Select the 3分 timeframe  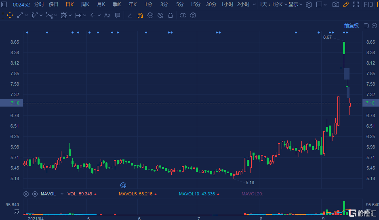(164, 4)
